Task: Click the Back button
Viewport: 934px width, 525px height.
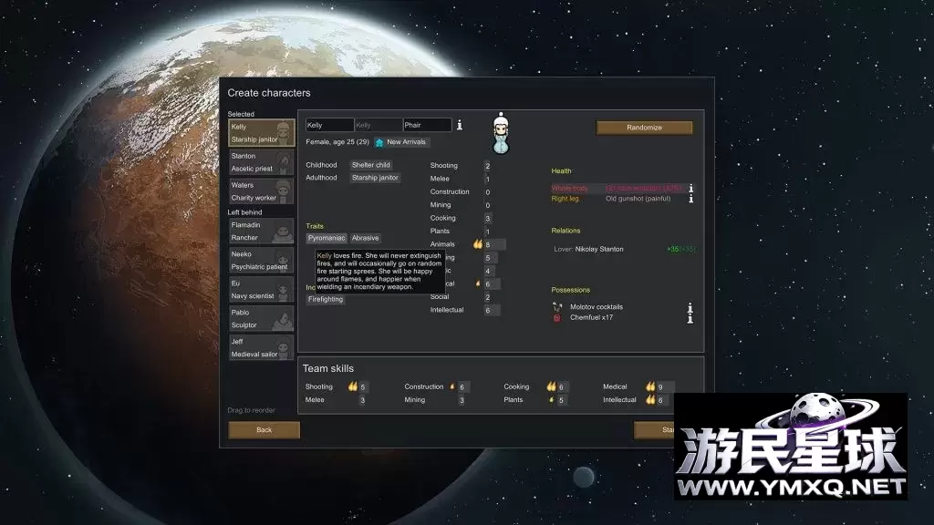Action: pyautogui.click(x=264, y=430)
